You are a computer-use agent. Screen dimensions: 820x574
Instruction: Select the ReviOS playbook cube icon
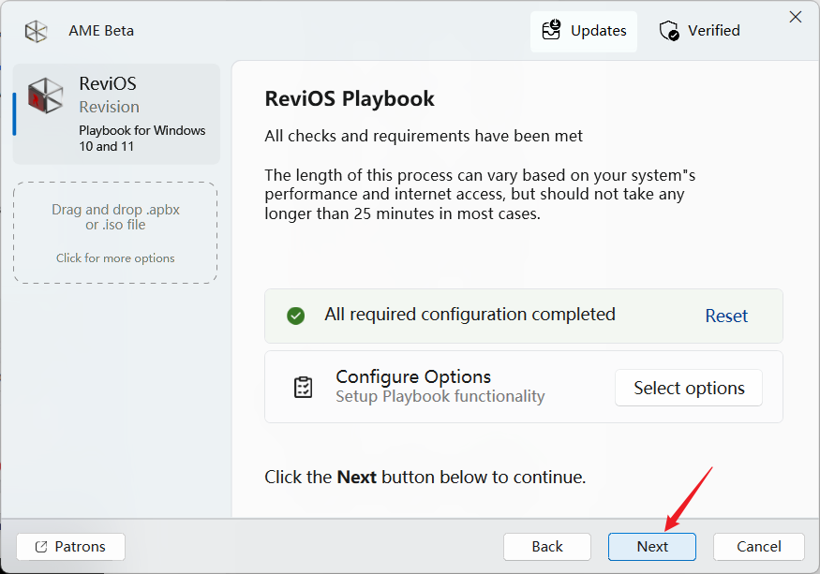[x=45, y=96]
